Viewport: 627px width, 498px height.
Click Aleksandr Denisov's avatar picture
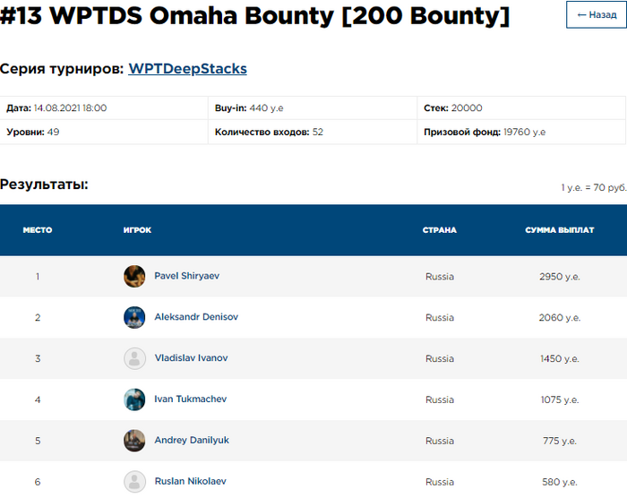tap(134, 317)
